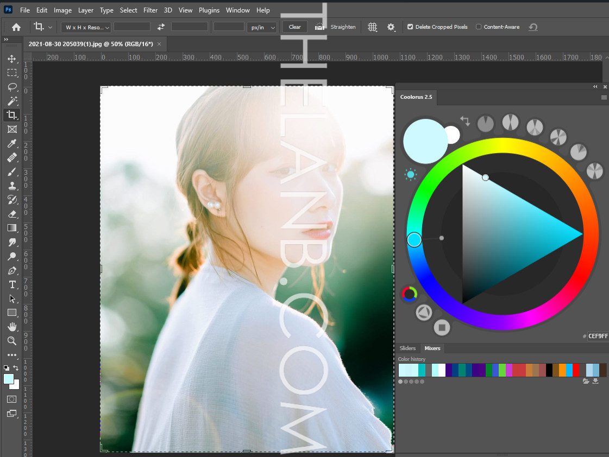Select the Horizontal Type tool
Screen dimensions: 609x457
click(x=11, y=284)
